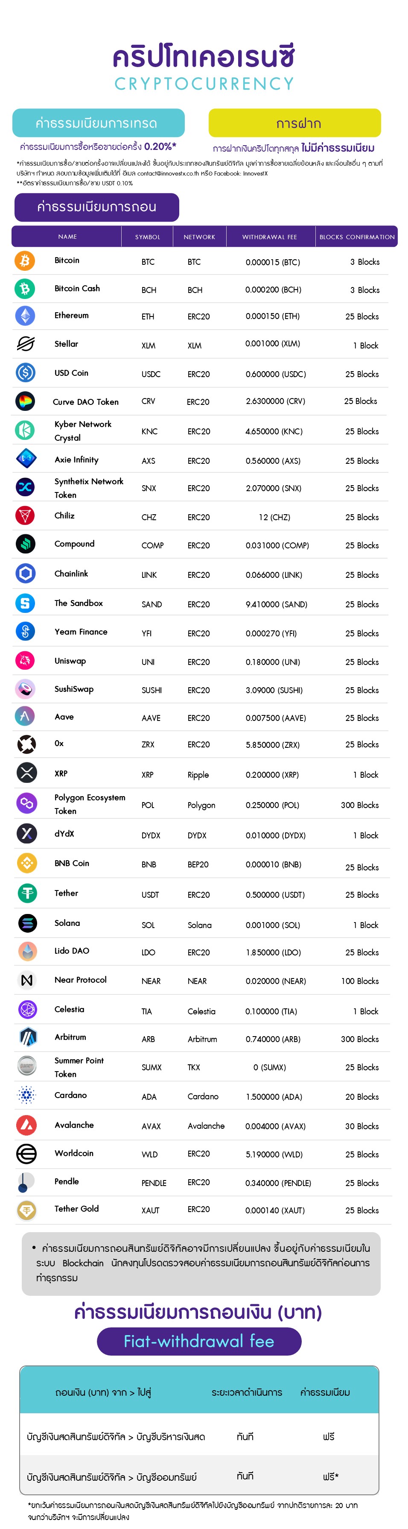
Task: Click the teal trading fee banner
Action: pyautogui.click(x=99, y=123)
